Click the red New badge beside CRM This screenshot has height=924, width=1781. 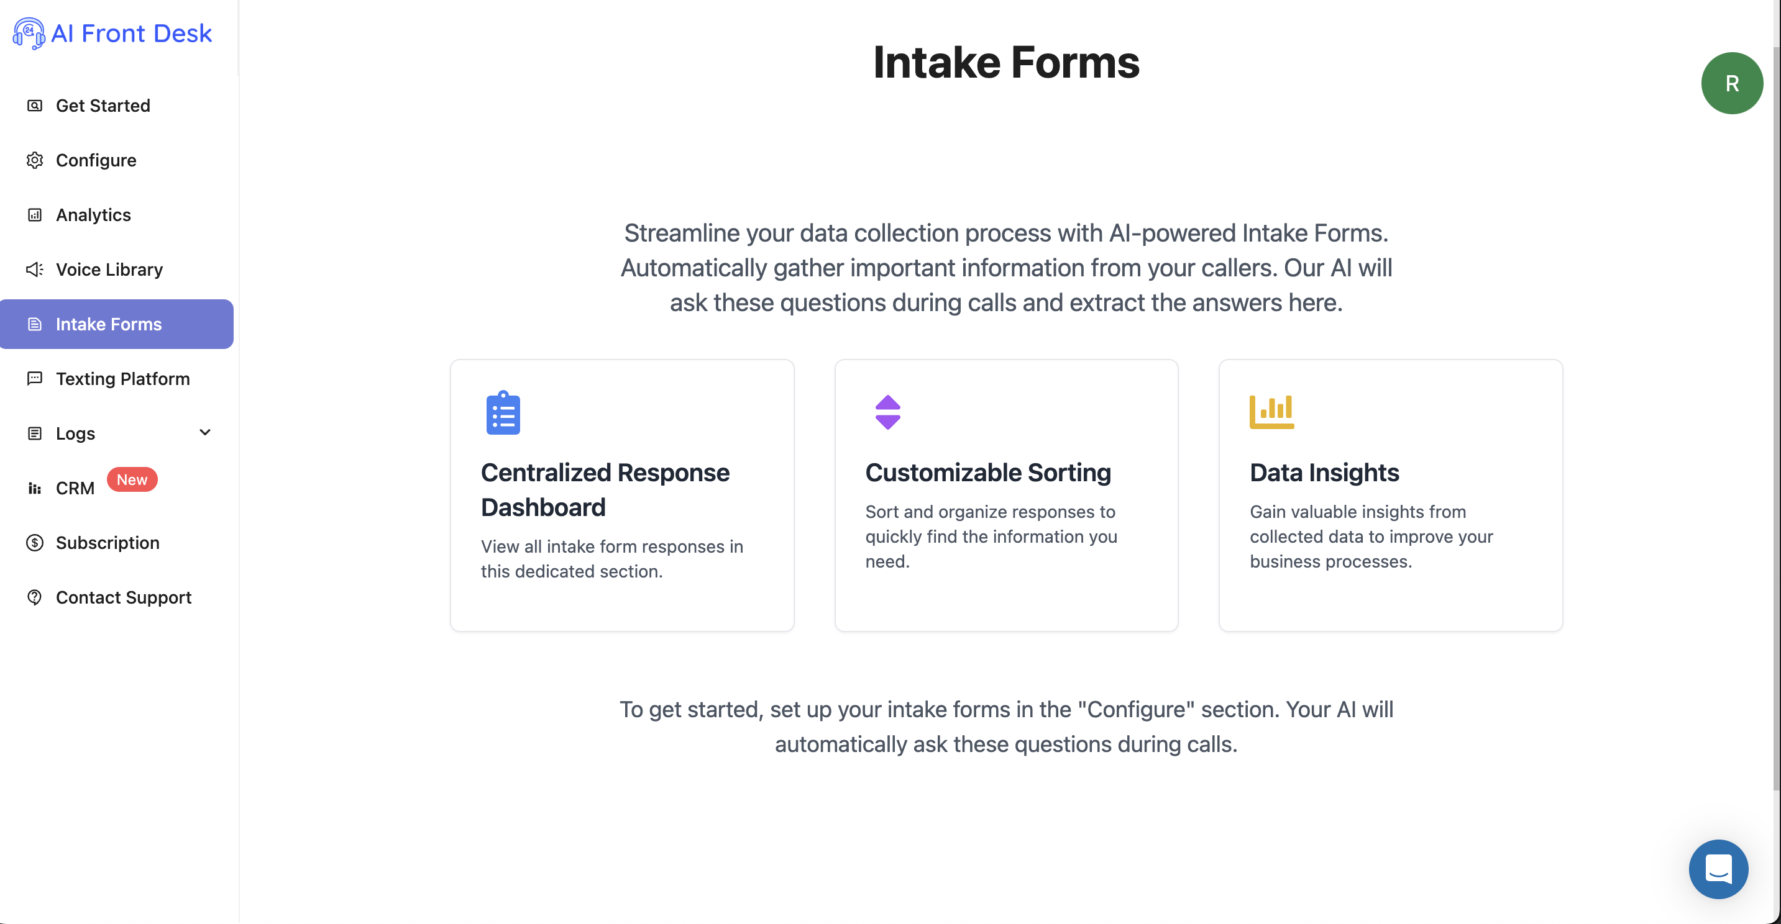[132, 479]
